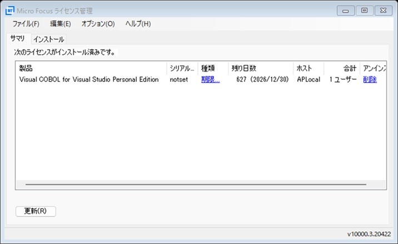Screen dimensions: 398x244
Task: Click the 1 ユーザー total cell
Action: 343,79
